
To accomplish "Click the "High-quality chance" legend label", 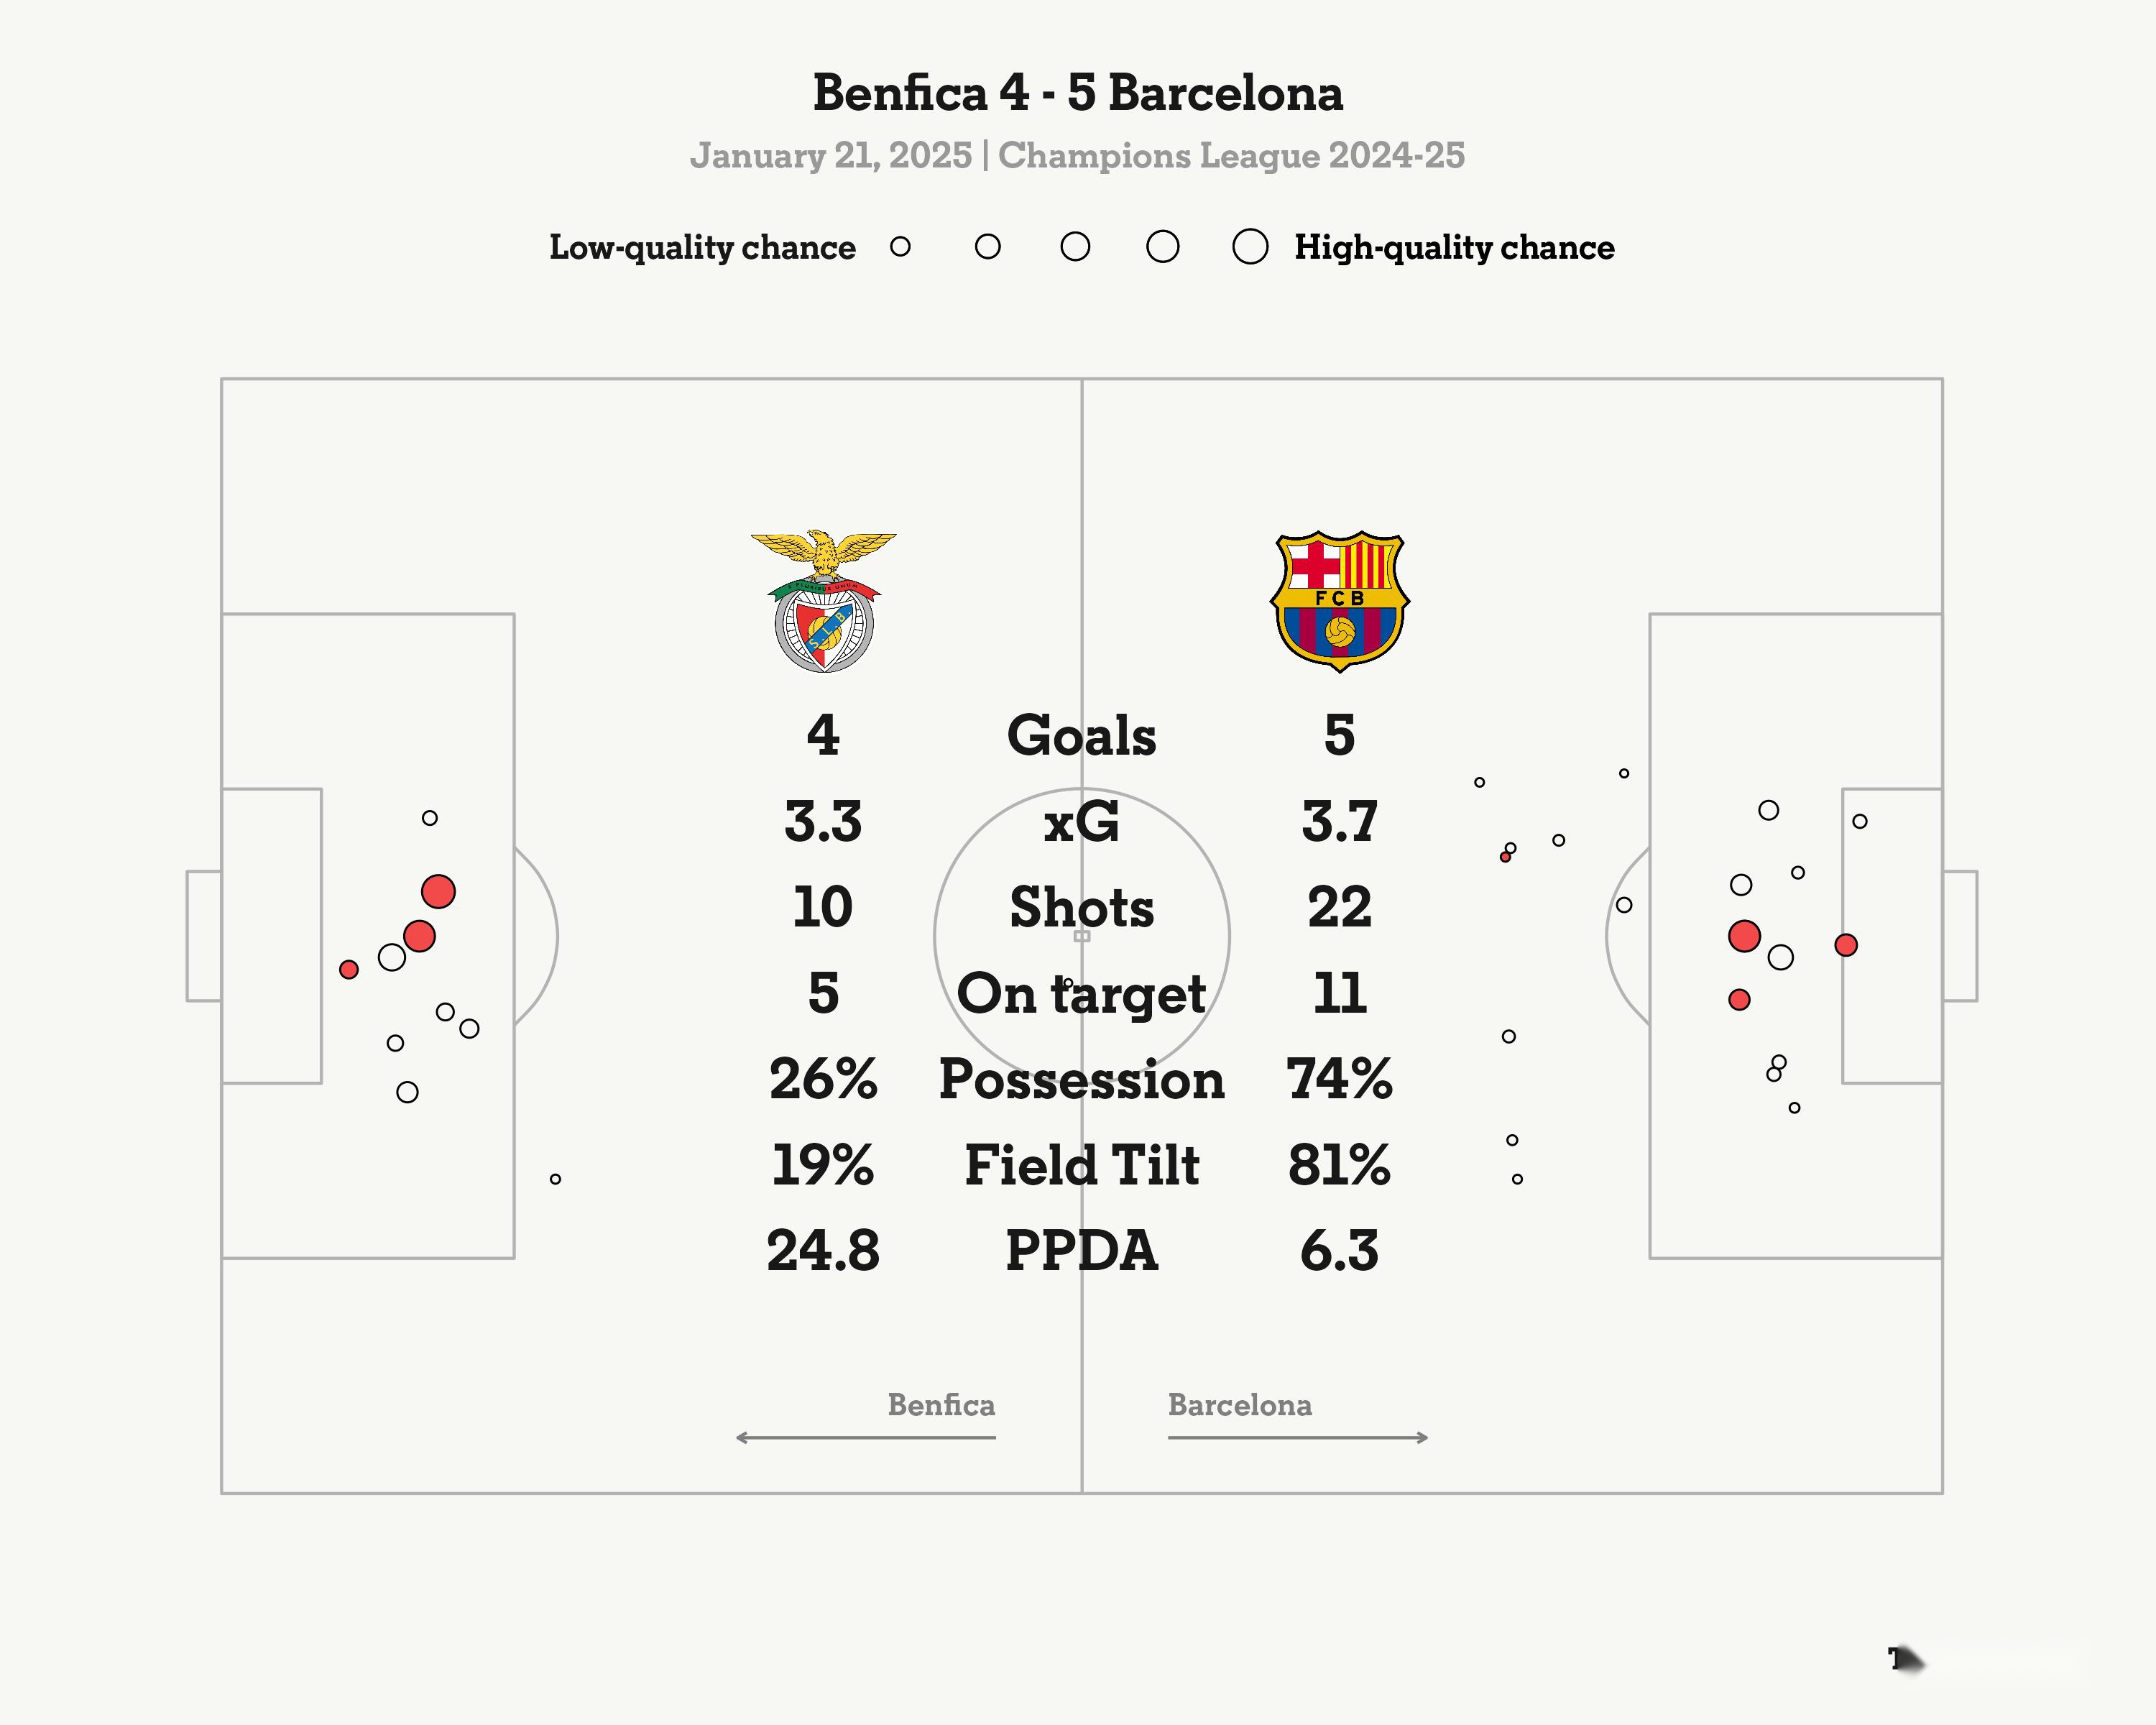I will (1454, 247).
